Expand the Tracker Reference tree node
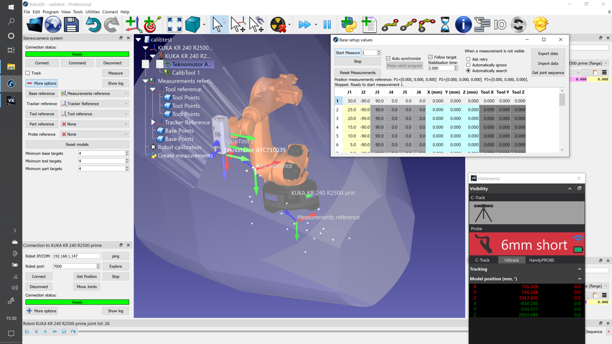This screenshot has width=612, height=344. [x=153, y=122]
